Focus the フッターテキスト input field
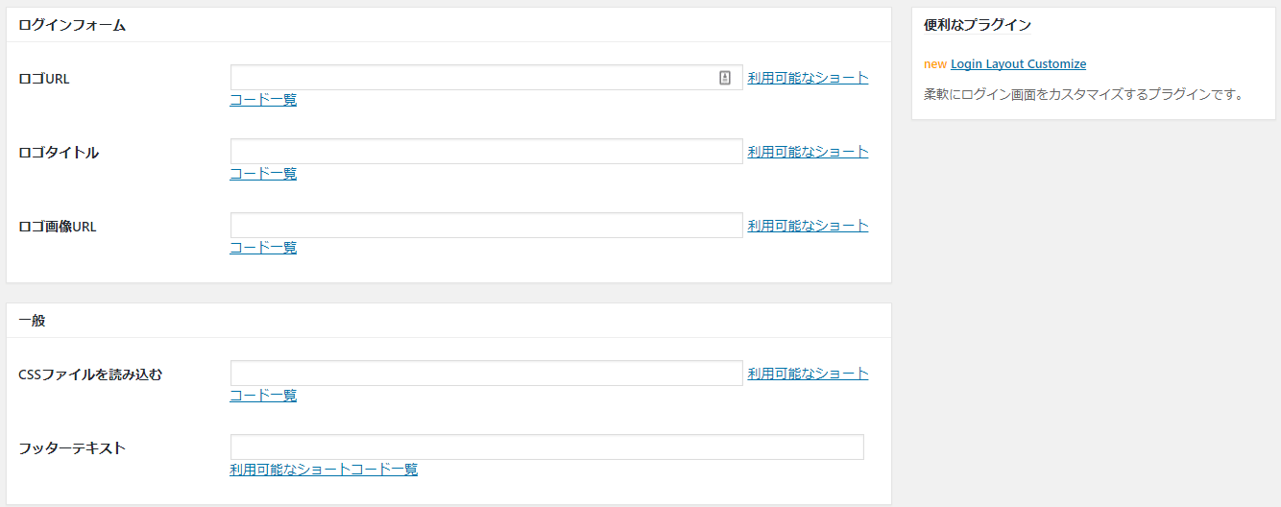Screen dimensions: 1281x507 click(x=546, y=447)
